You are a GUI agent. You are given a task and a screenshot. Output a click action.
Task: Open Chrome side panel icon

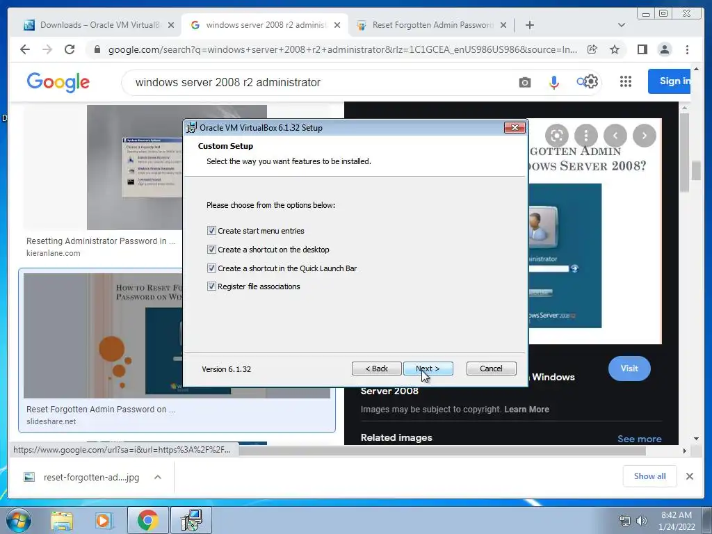click(x=642, y=49)
